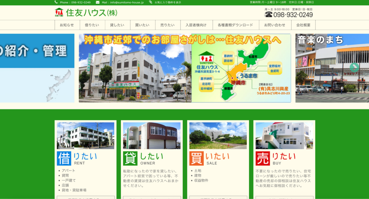369x199 pixels.
Task: Click the アパート list item
Action: tap(68, 171)
